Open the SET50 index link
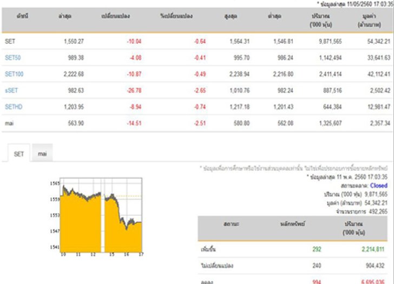This screenshot has height=284, width=394. coord(13,57)
